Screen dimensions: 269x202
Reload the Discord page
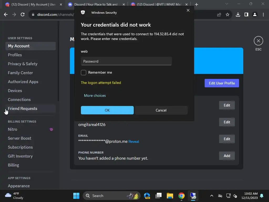(23, 15)
